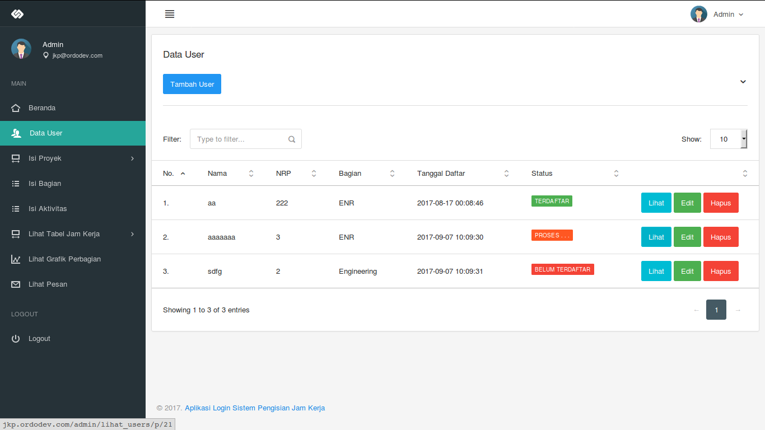Viewport: 765px width, 430px height.
Task: Click the jkp@ordodev.com email text
Action: pyautogui.click(x=77, y=55)
